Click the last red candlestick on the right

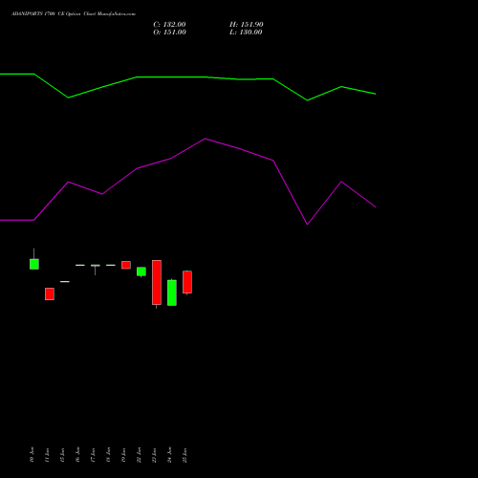pyautogui.click(x=187, y=282)
